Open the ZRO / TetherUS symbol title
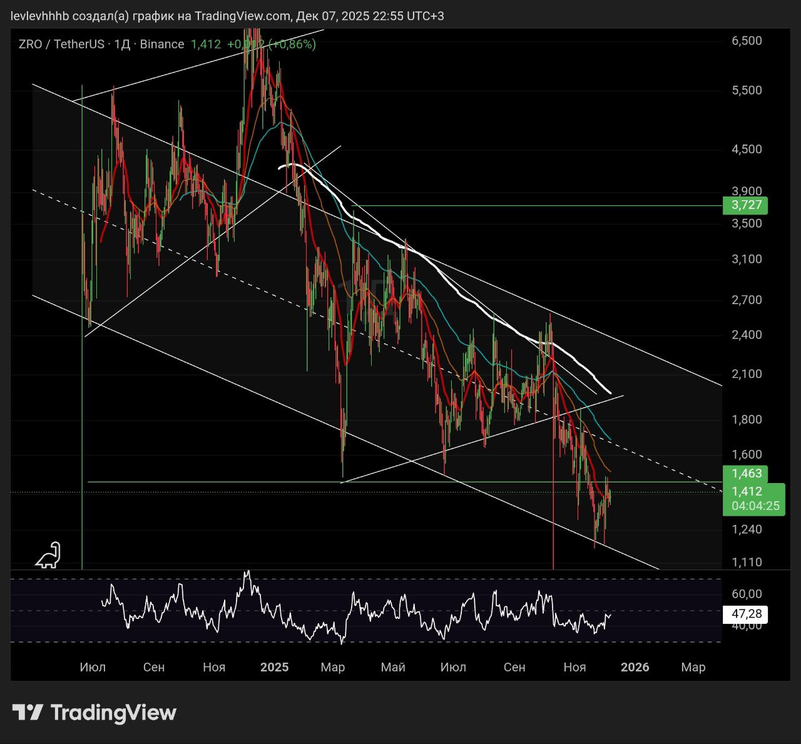Screen dimensions: 801x744 [x=61, y=44]
